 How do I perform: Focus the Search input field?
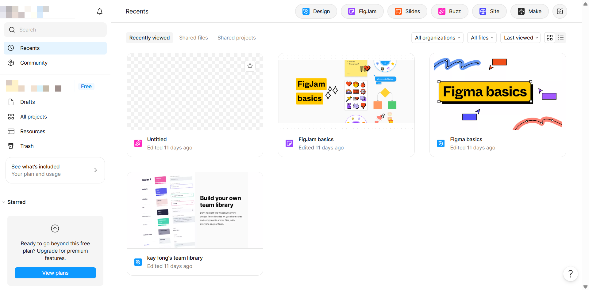click(55, 30)
